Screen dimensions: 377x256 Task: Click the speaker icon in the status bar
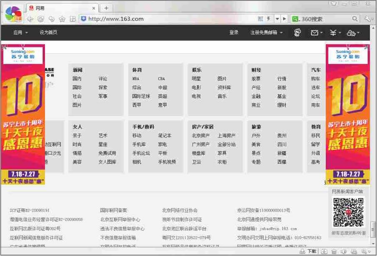[344, 251]
